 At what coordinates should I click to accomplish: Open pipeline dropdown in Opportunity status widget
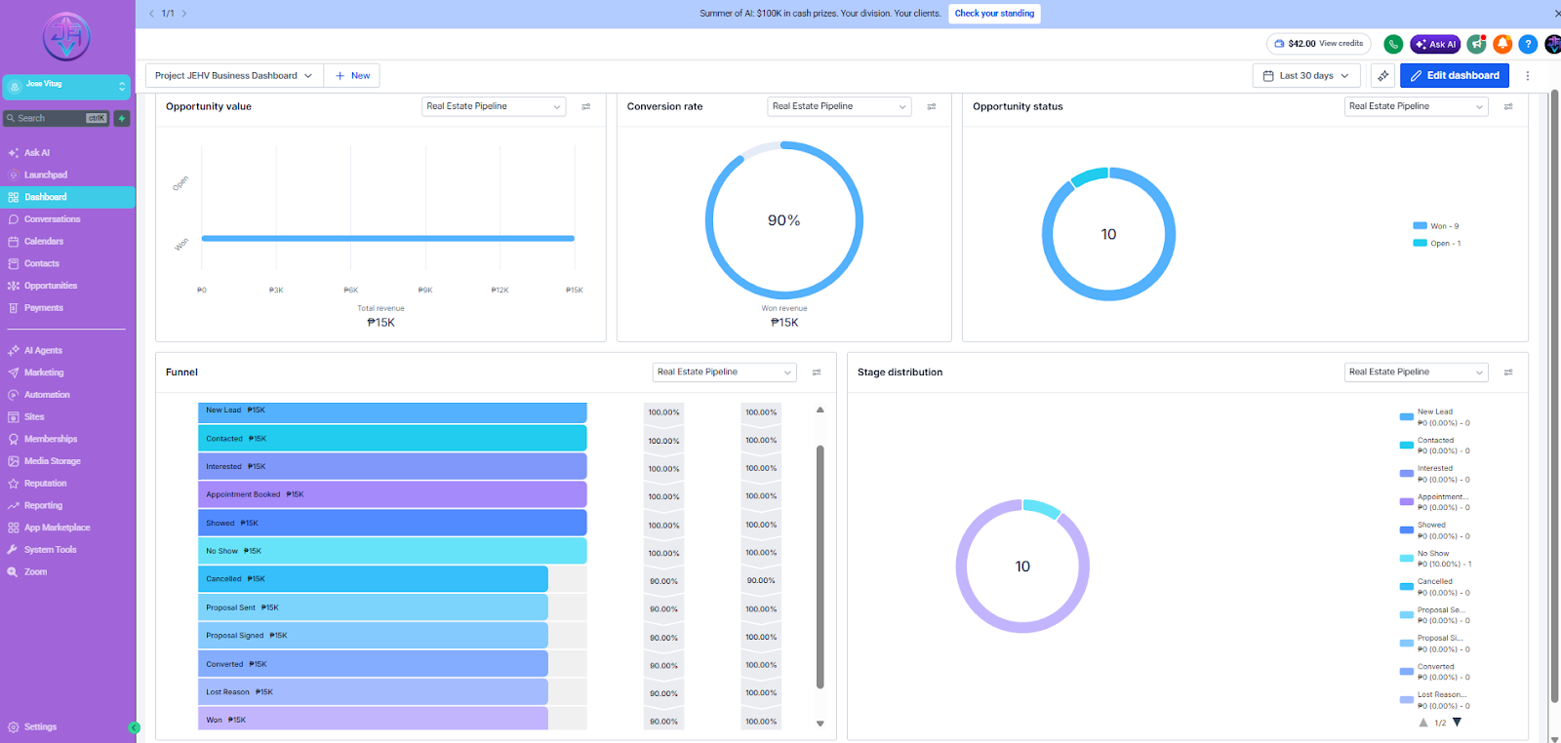coord(1417,106)
